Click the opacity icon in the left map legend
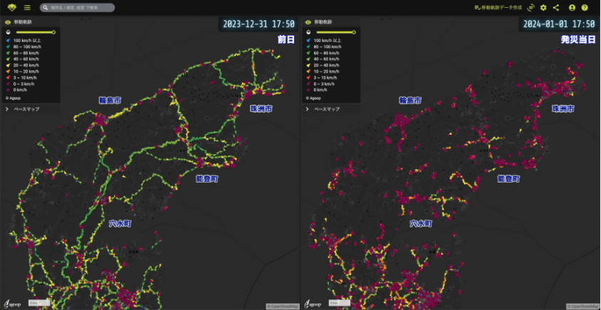 (x=8, y=32)
